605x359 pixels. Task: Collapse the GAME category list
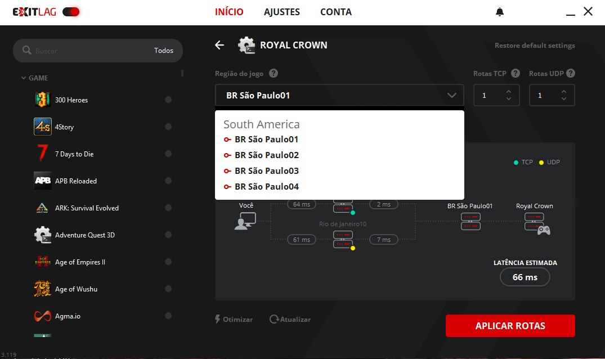pyautogui.click(x=24, y=78)
